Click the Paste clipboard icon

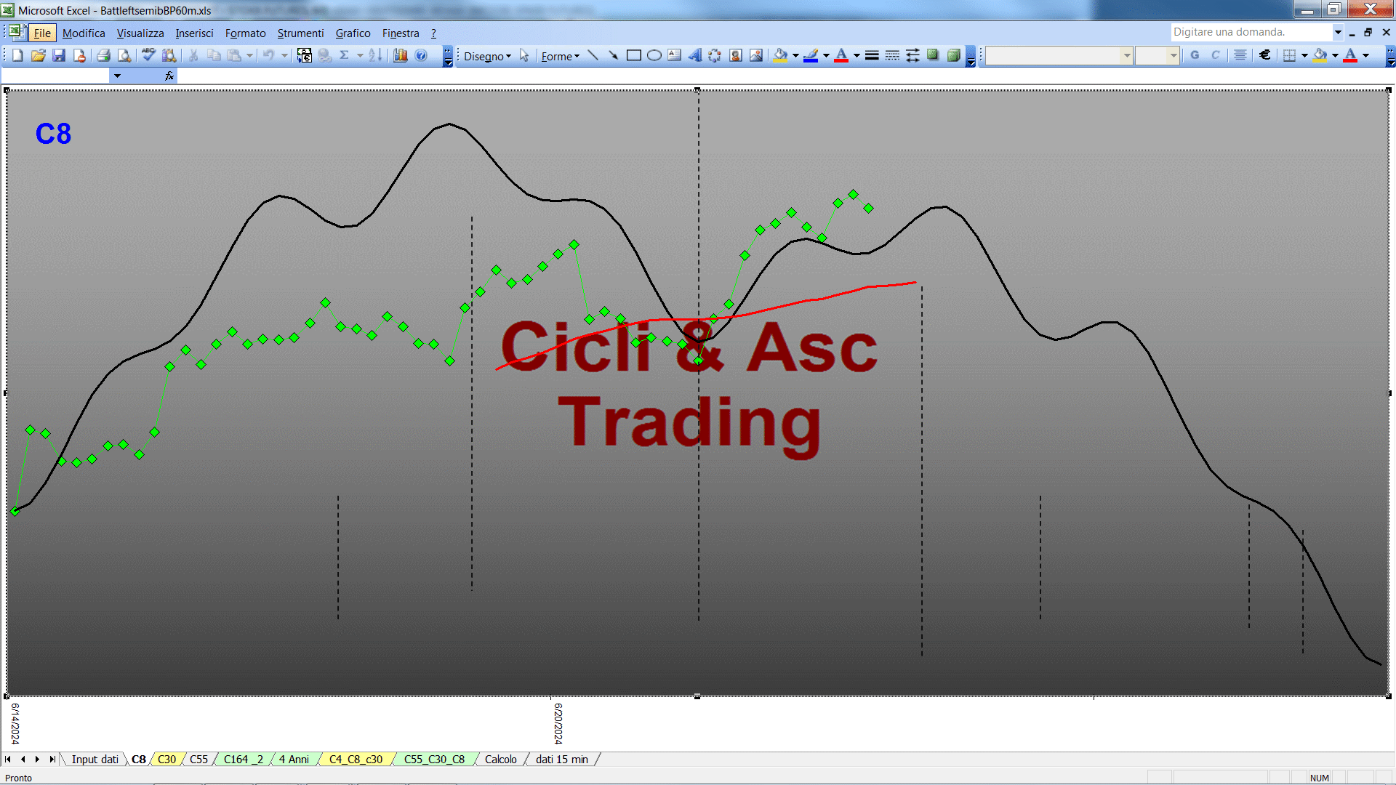(234, 55)
